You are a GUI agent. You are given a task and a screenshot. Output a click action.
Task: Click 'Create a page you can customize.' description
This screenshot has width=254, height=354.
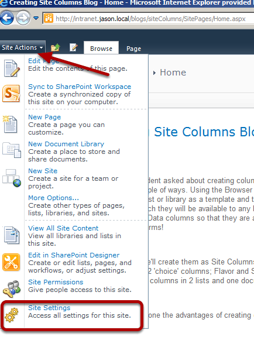pyautogui.click(x=66, y=129)
